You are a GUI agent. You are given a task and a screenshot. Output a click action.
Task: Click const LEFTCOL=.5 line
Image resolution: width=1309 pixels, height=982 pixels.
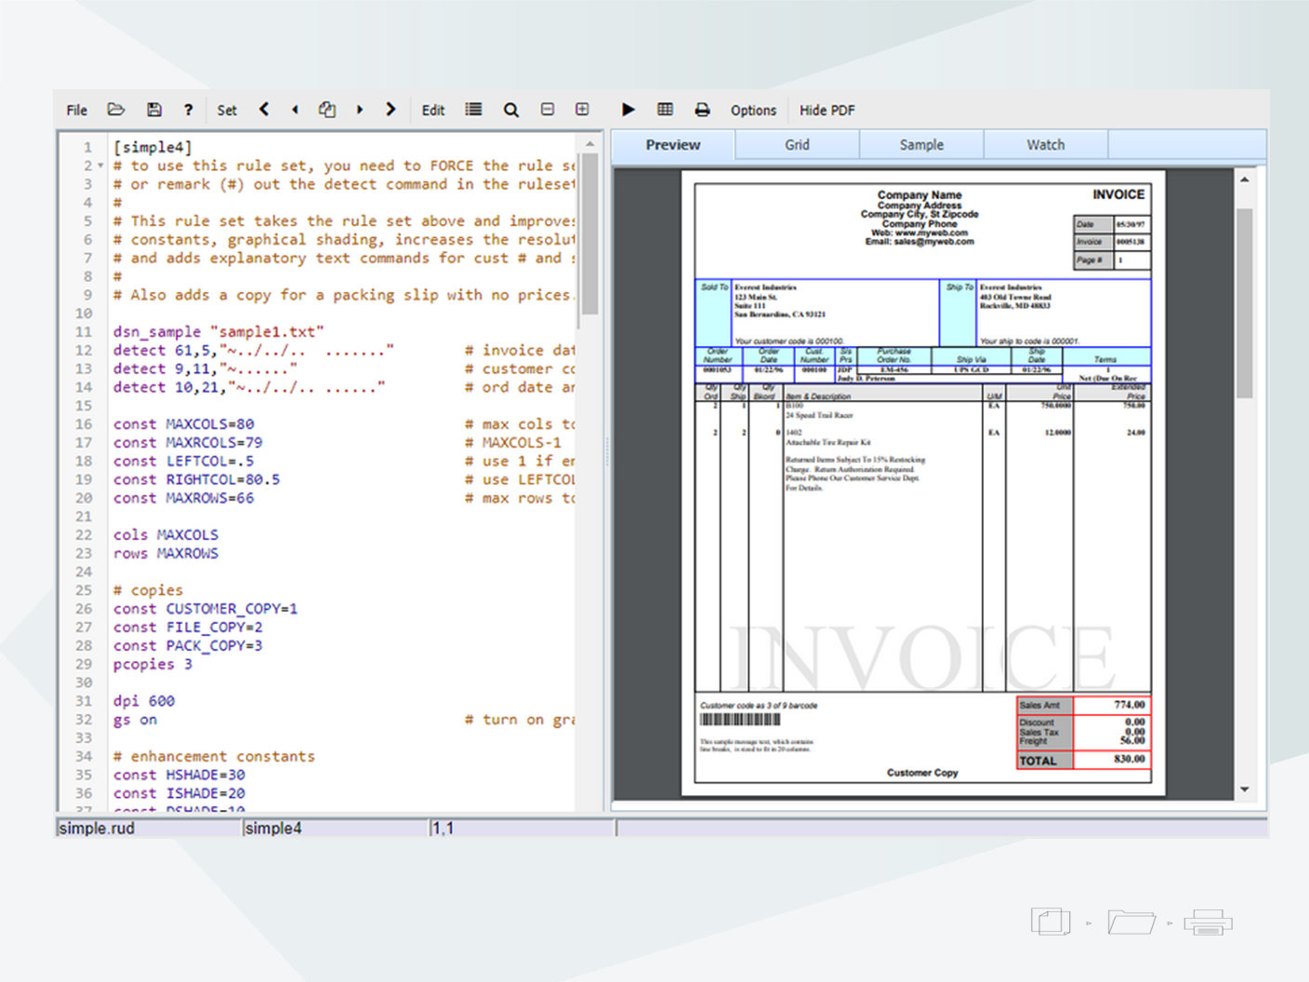[183, 461]
